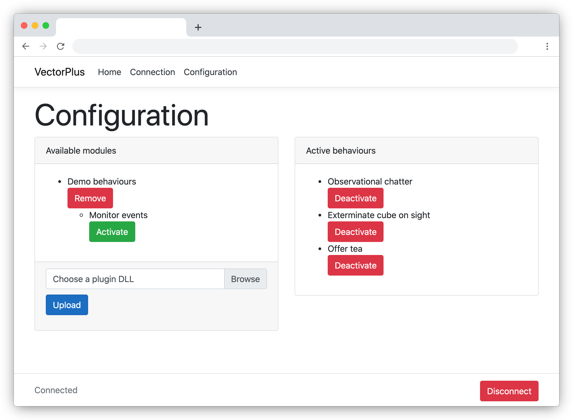This screenshot has height=420, width=573.
Task: Toggle Offer tea active state
Action: coord(356,266)
